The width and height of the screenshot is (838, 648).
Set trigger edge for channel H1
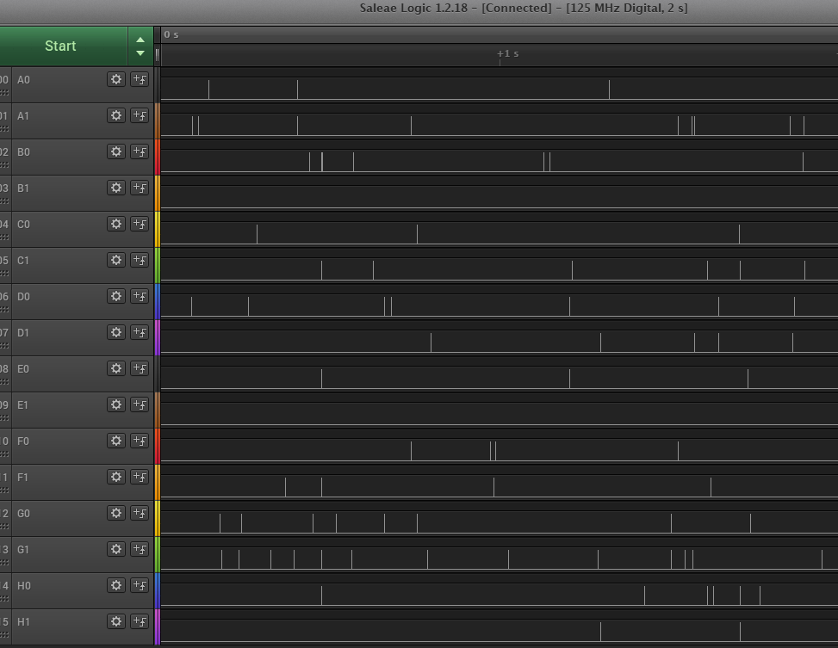140,622
